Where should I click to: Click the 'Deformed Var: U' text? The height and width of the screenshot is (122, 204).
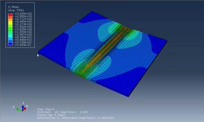pyautogui.click(x=48, y=118)
